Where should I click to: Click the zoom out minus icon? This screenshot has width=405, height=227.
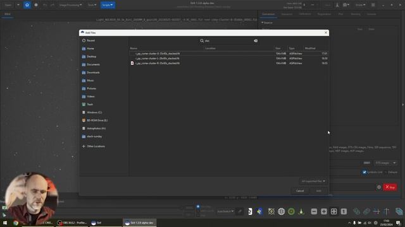314,211
